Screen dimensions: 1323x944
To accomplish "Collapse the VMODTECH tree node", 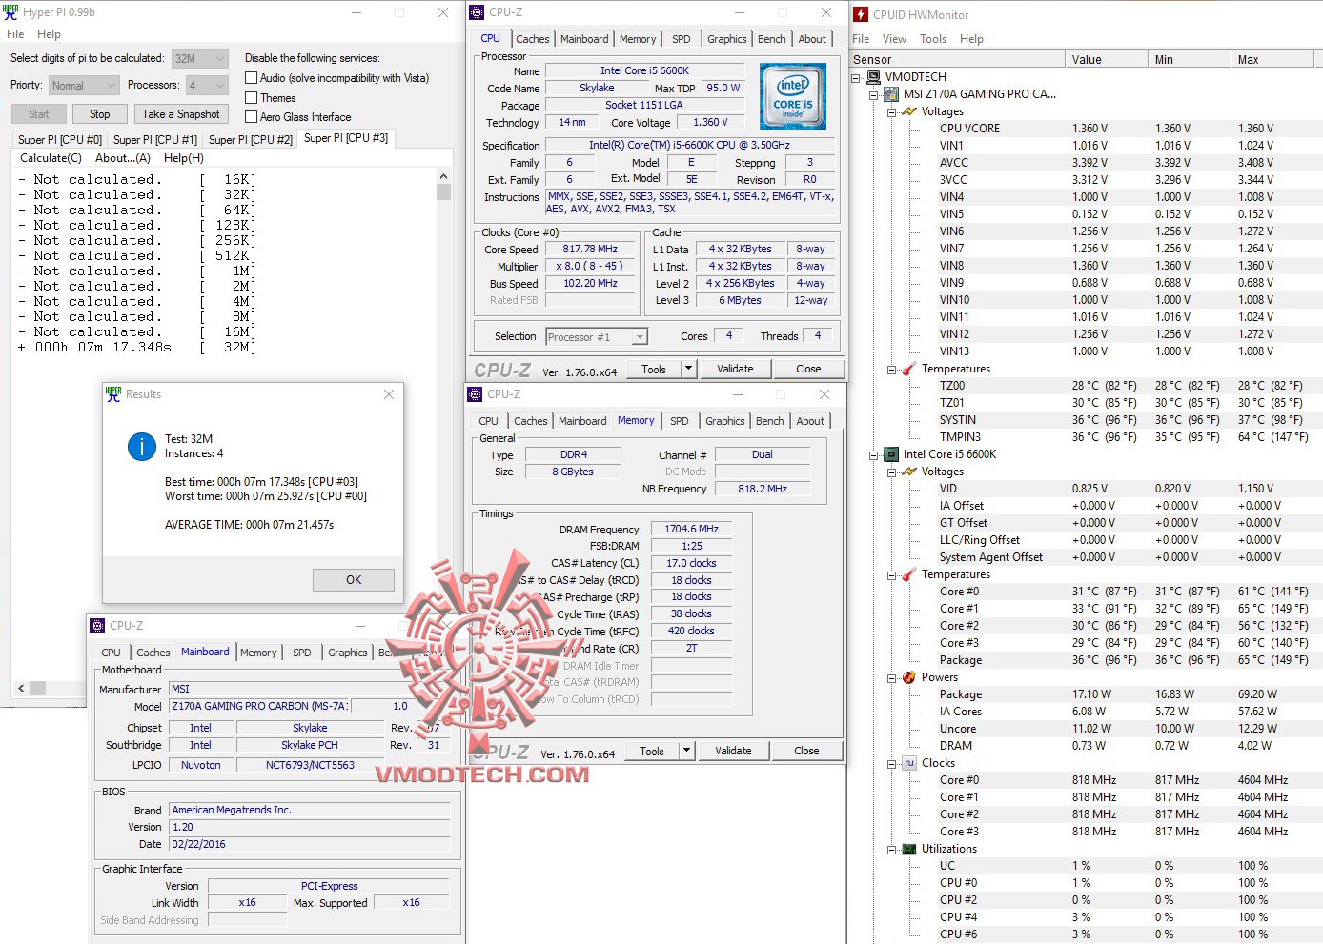I will [856, 77].
